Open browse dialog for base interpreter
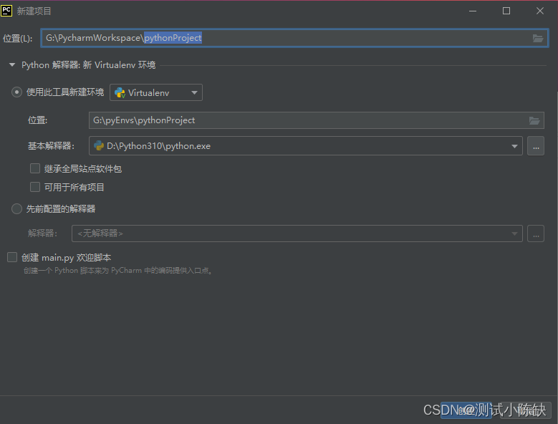The image size is (558, 424). (x=536, y=146)
